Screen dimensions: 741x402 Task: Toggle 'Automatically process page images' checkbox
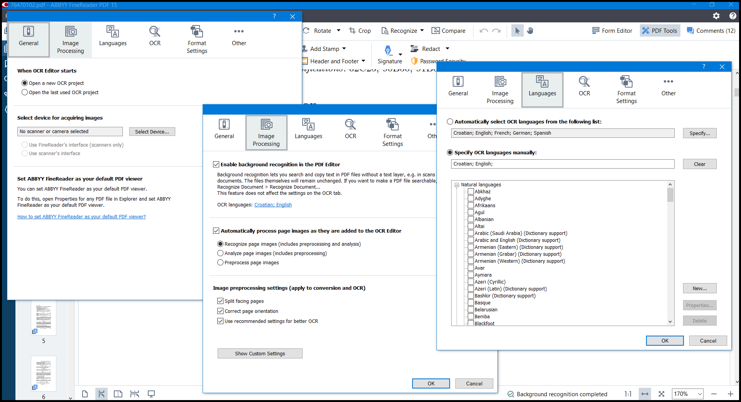point(216,231)
